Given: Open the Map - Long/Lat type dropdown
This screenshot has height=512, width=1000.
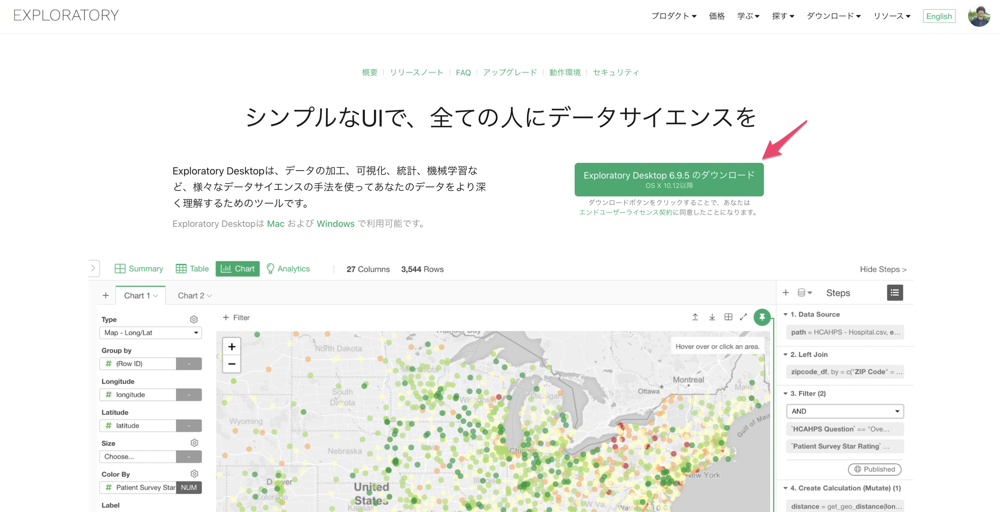Looking at the screenshot, I should pos(151,333).
